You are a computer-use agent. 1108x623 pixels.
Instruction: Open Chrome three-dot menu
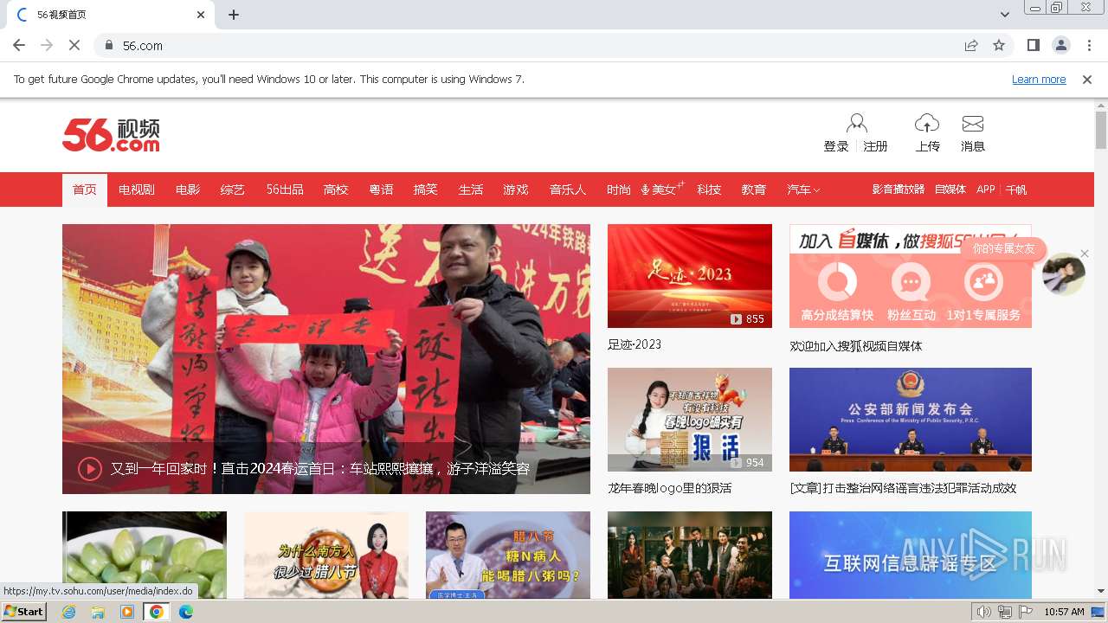point(1089,45)
